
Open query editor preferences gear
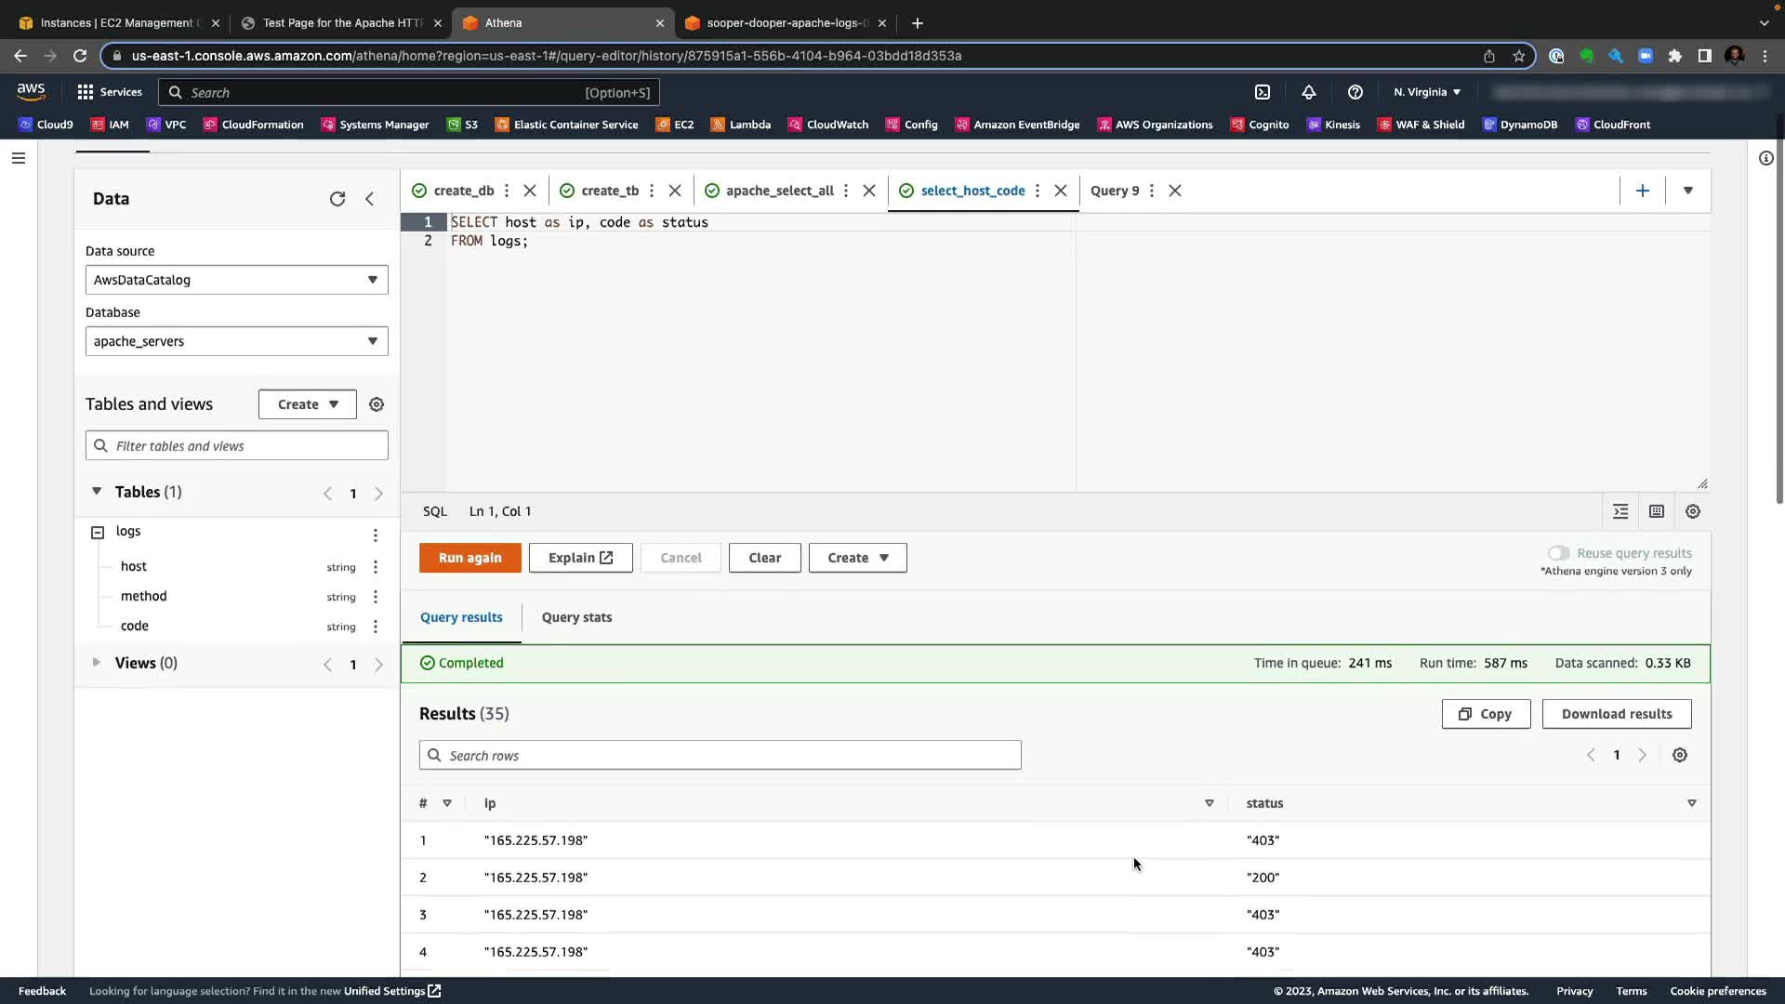pyautogui.click(x=1693, y=511)
